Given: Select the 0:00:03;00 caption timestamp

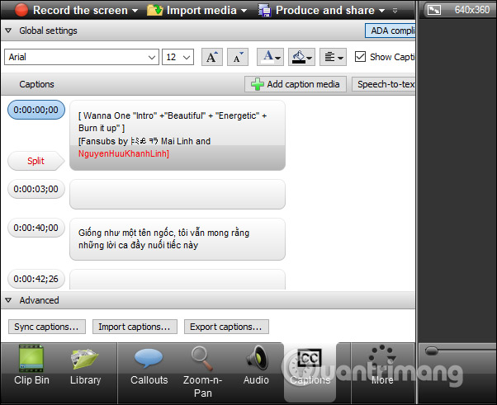Looking at the screenshot, I should click(x=36, y=189).
